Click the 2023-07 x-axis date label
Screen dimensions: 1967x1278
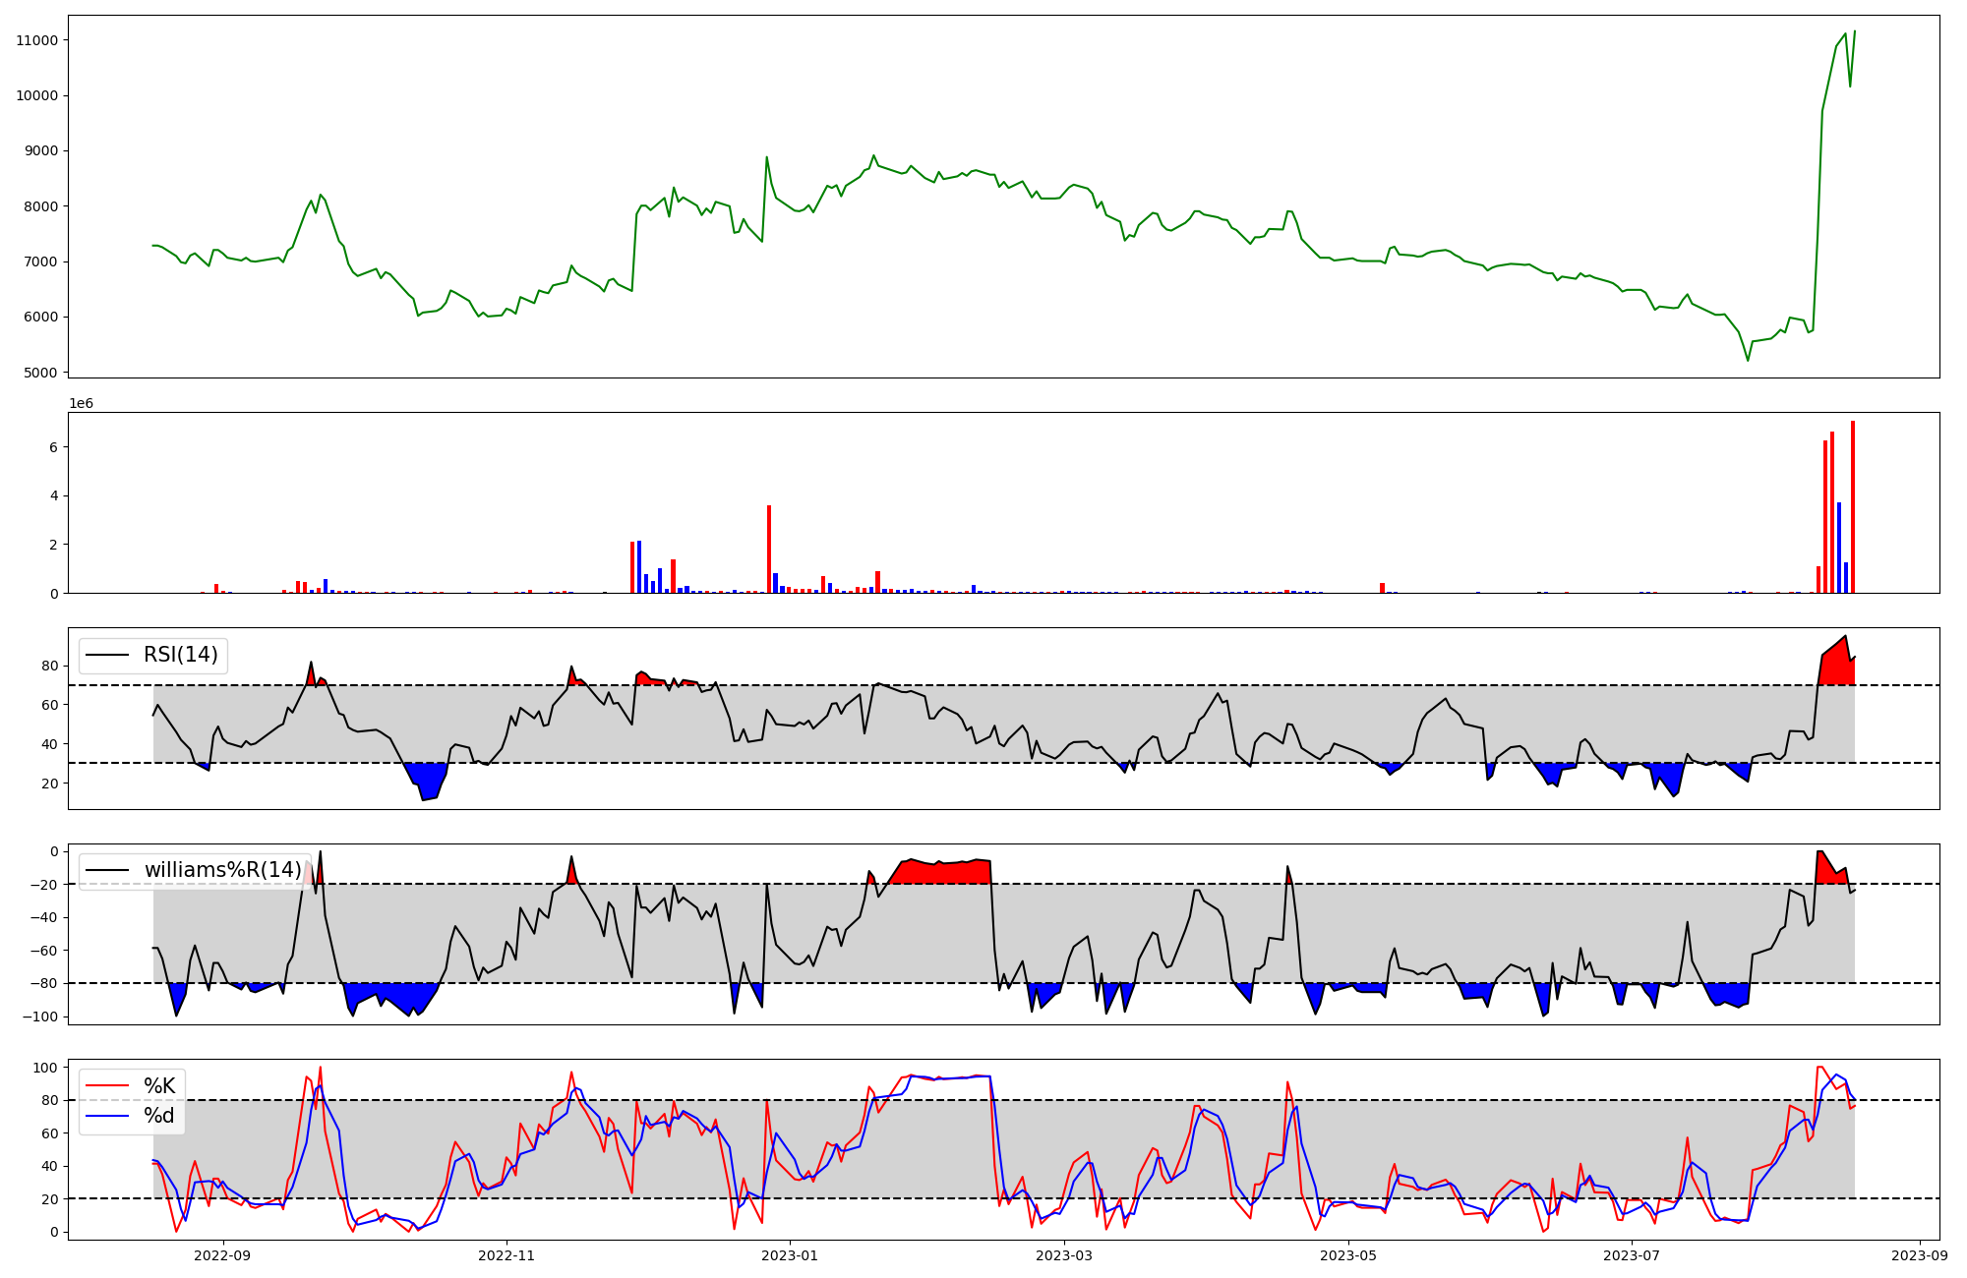tap(1632, 1255)
